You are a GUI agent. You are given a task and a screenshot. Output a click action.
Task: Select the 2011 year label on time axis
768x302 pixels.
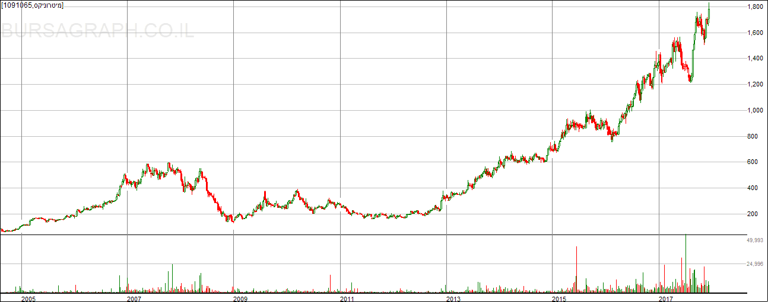347,298
